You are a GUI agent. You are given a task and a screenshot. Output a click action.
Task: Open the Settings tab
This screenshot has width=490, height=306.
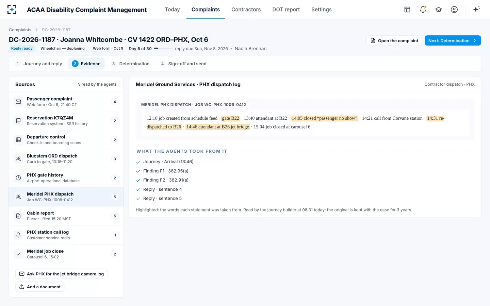(x=322, y=10)
